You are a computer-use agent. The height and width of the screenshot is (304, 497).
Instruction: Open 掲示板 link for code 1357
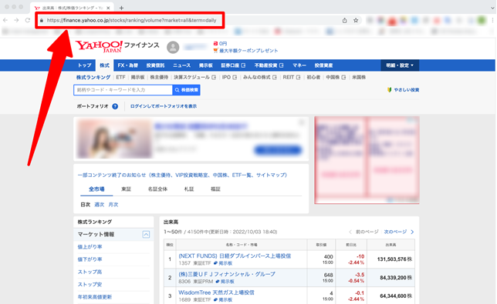pyautogui.click(x=223, y=263)
